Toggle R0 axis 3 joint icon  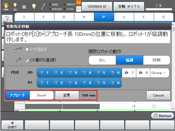pos(72,73)
